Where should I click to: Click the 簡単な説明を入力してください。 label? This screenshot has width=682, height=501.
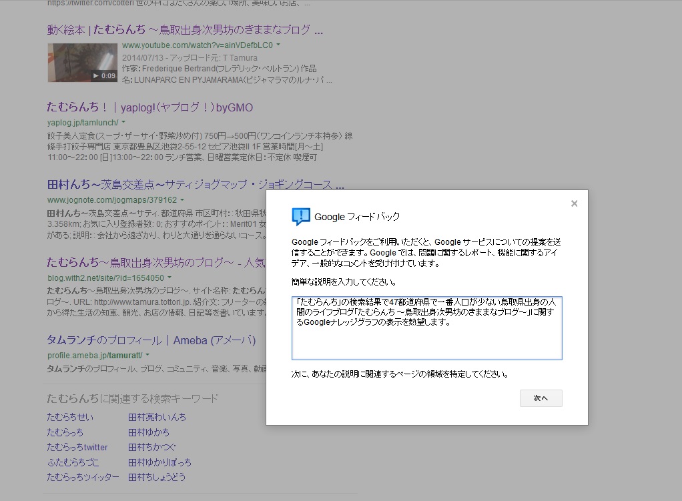[x=344, y=282]
